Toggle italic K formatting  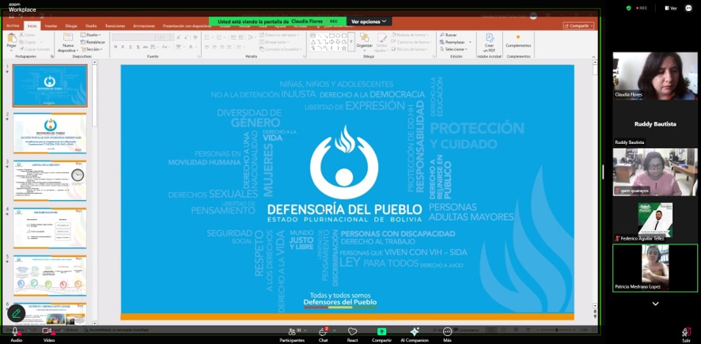pos(123,47)
